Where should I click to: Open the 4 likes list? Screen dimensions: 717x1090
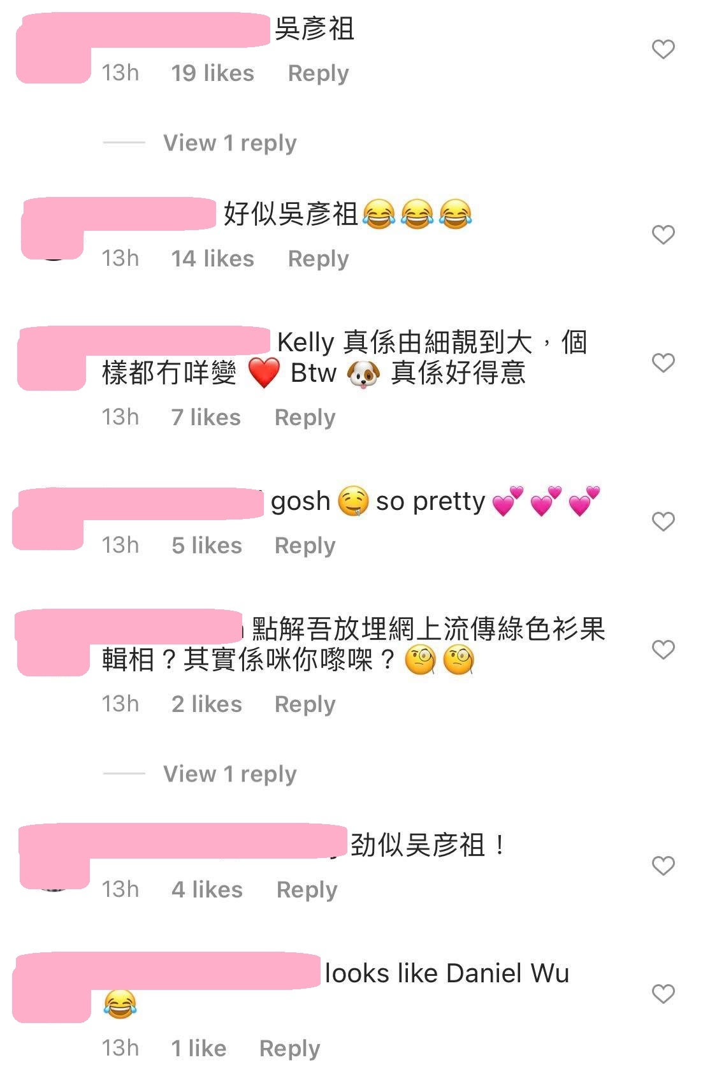(206, 890)
